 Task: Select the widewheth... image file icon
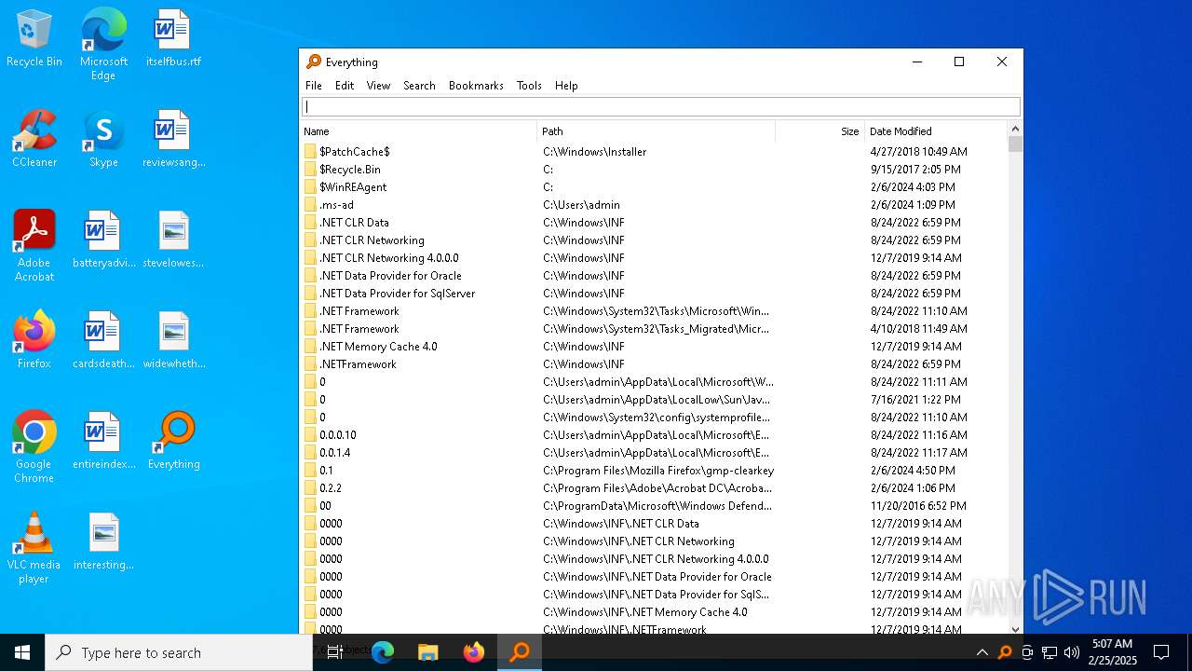pyautogui.click(x=173, y=341)
